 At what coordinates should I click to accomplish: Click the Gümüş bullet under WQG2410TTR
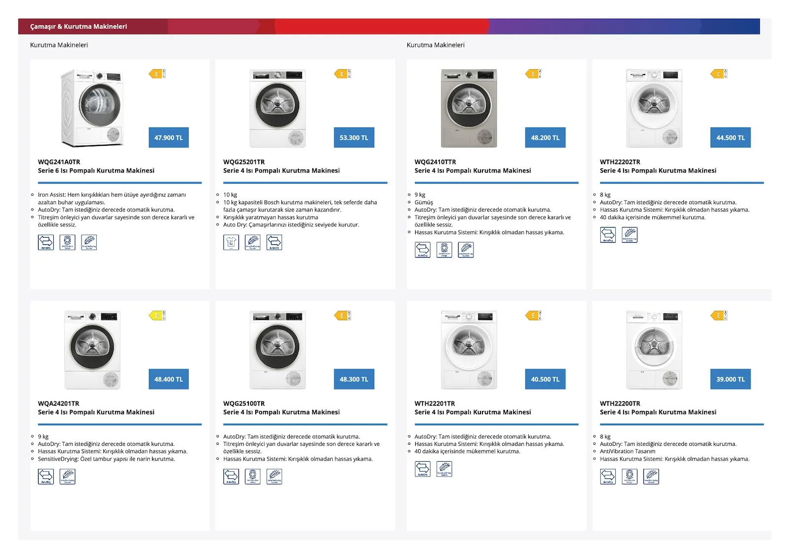click(x=424, y=202)
